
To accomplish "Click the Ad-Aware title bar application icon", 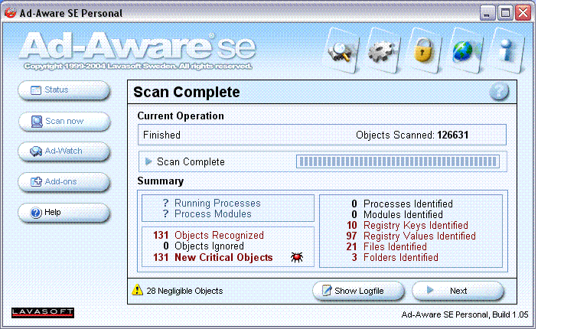I will pos(11,12).
